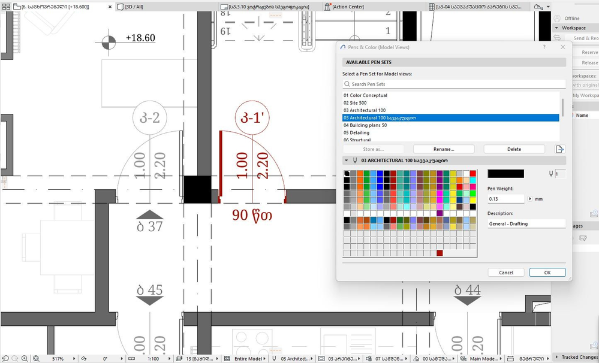
Task: Click the Send & Receive arrows icon
Action: (557, 38)
